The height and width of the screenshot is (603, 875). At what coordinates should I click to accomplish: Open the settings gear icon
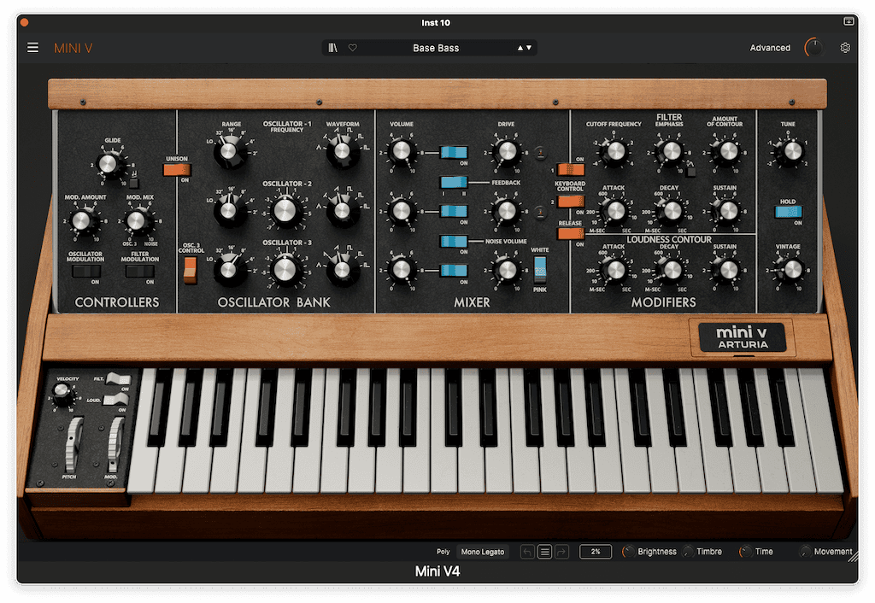click(x=845, y=48)
